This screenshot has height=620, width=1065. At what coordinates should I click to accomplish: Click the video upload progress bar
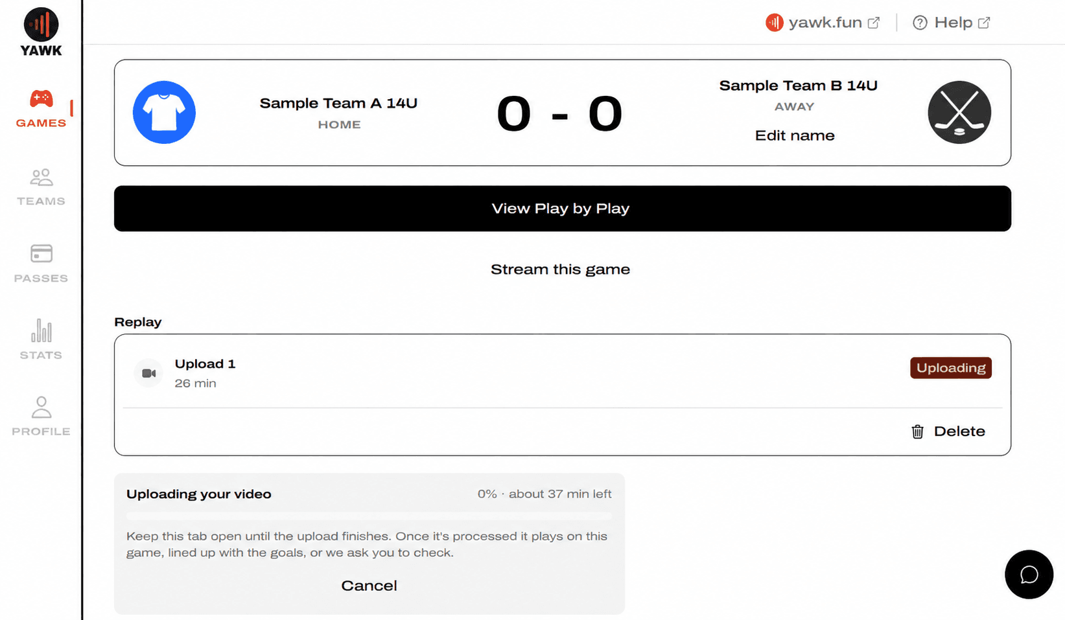[x=369, y=516]
